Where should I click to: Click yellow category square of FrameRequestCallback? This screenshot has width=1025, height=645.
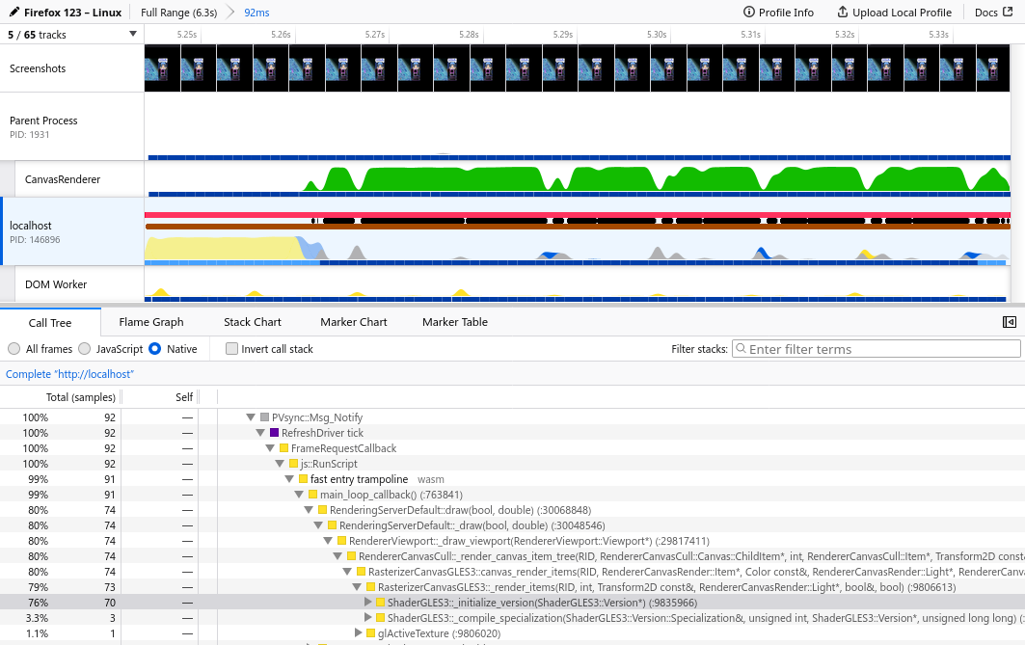(x=283, y=448)
